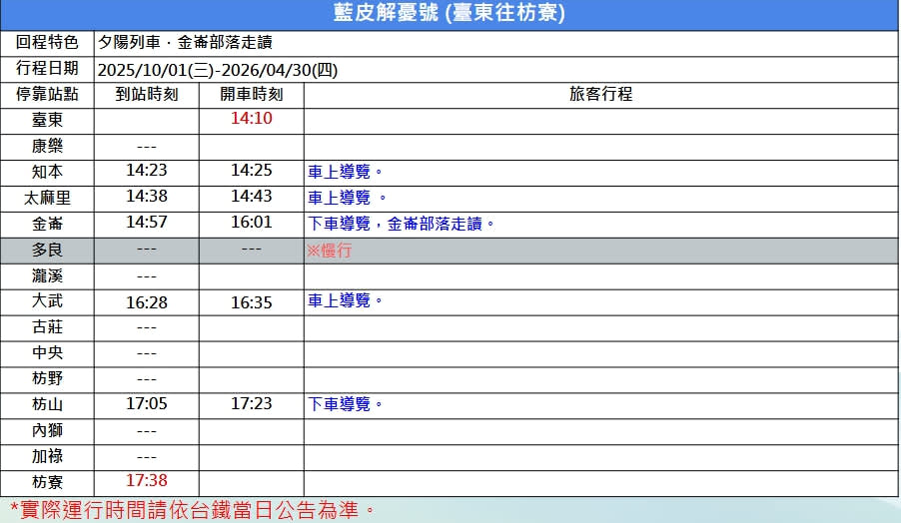Select the 行程日期 label cell
Screen dimensions: 901x523
coord(47,69)
